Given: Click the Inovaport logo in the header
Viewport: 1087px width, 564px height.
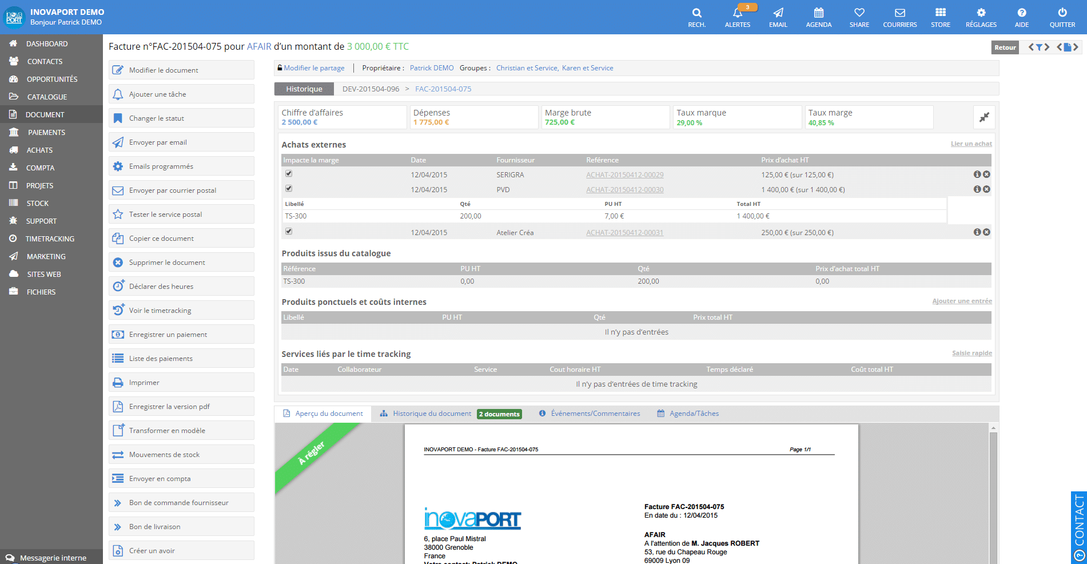Looking at the screenshot, I should tap(14, 17).
